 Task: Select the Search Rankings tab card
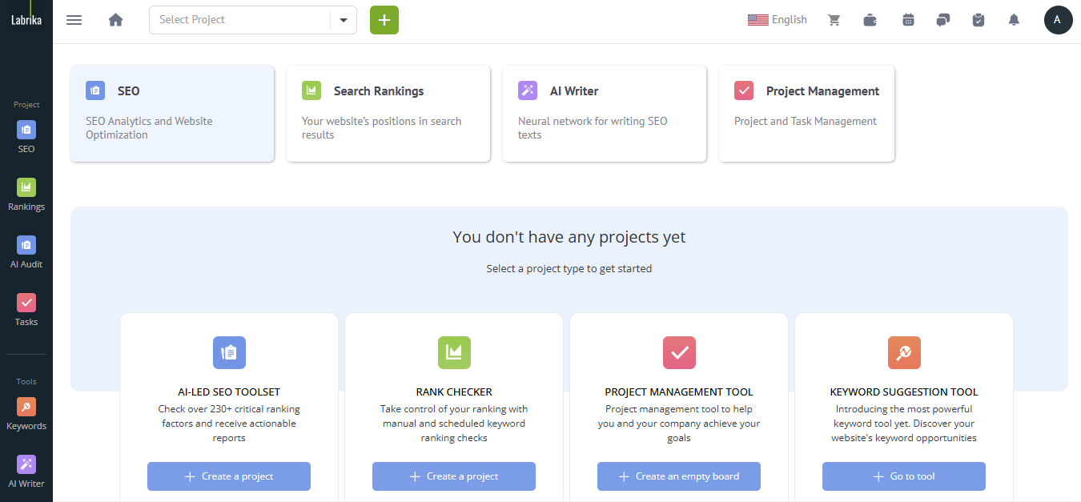[x=388, y=114]
